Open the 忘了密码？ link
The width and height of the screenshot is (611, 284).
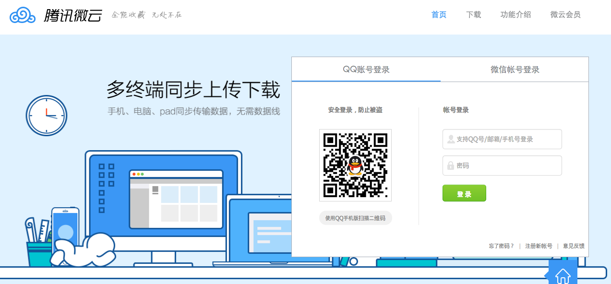click(502, 246)
